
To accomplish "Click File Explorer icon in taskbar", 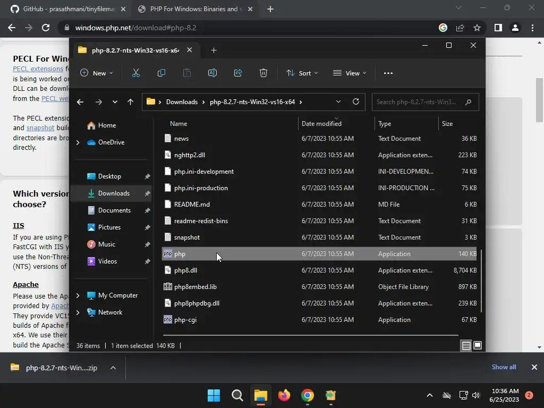I will click(x=260, y=395).
